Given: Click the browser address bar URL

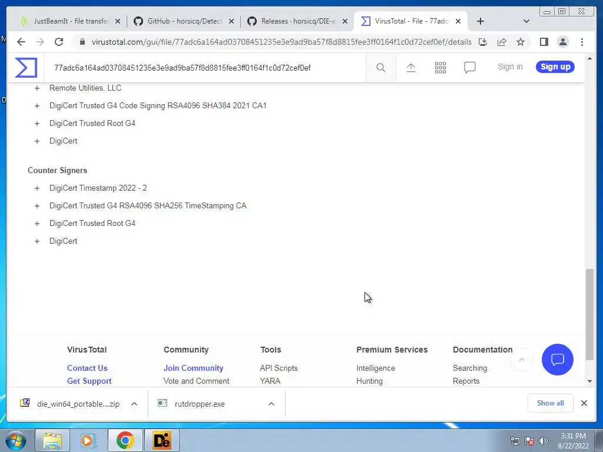Looking at the screenshot, I should (x=281, y=42).
